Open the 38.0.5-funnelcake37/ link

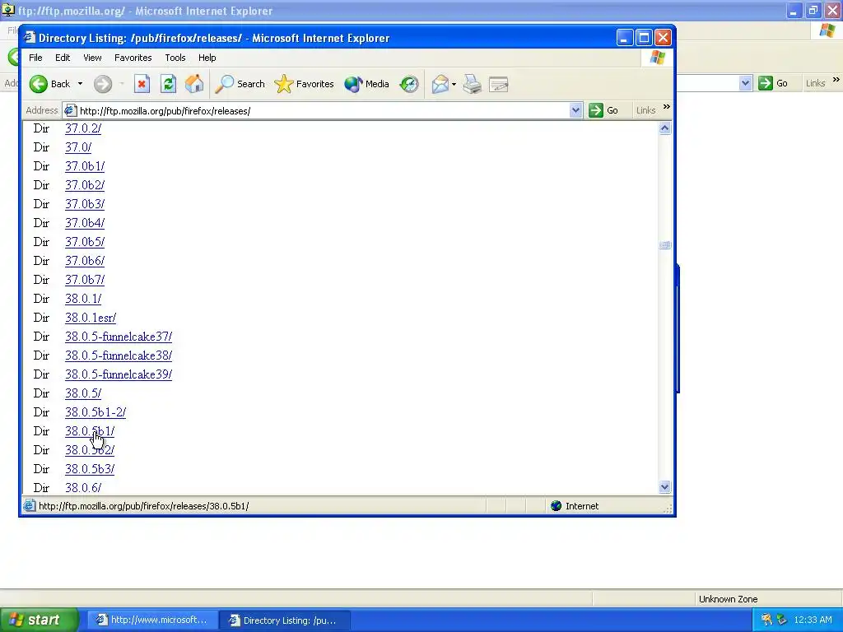119,337
